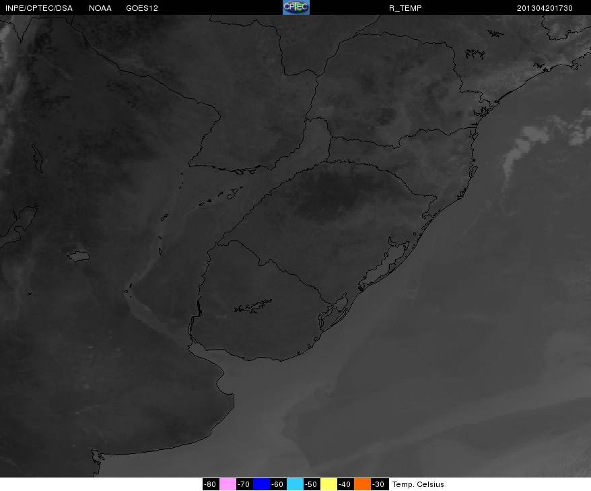Viewport: 591px width, 491px height.
Task: Click the cyan legend swatch
Action: coord(295,484)
